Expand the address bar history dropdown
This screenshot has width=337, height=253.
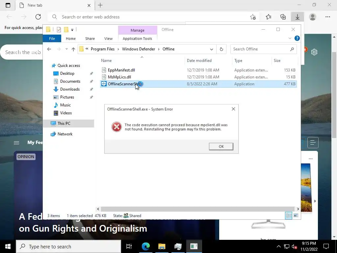coord(212,49)
